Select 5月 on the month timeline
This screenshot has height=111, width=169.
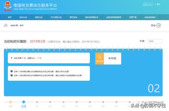pyautogui.click(x=63, y=102)
